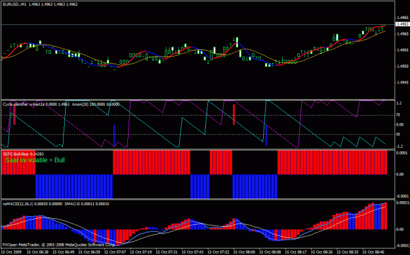
Task: Click the 1.4945 price axis label
Action: pos(402,83)
